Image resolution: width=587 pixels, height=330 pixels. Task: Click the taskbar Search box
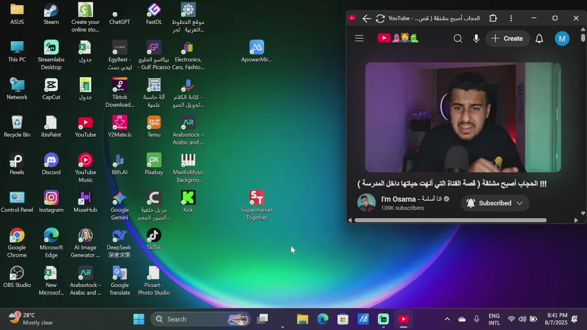201,319
